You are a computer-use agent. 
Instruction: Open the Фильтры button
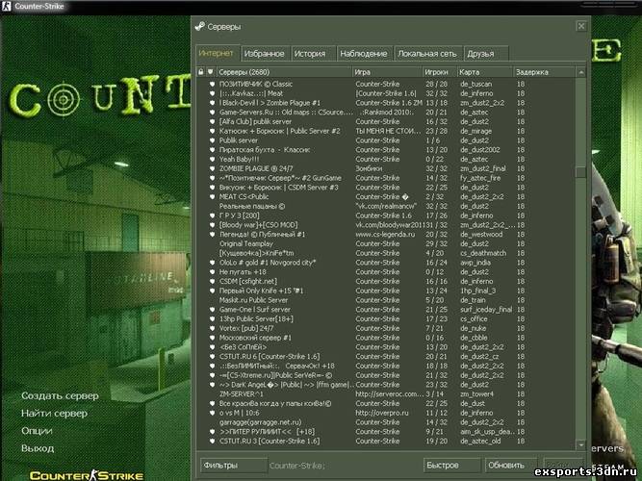234,466
